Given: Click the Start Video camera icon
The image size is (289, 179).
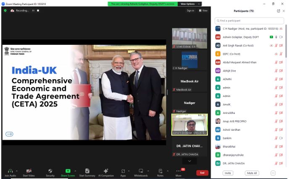Looking at the screenshot, I should point(29,171).
